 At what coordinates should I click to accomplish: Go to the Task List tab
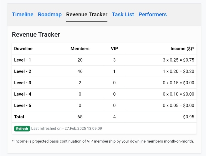pos(123,15)
